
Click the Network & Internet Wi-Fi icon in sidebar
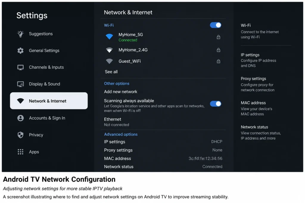click(x=21, y=101)
